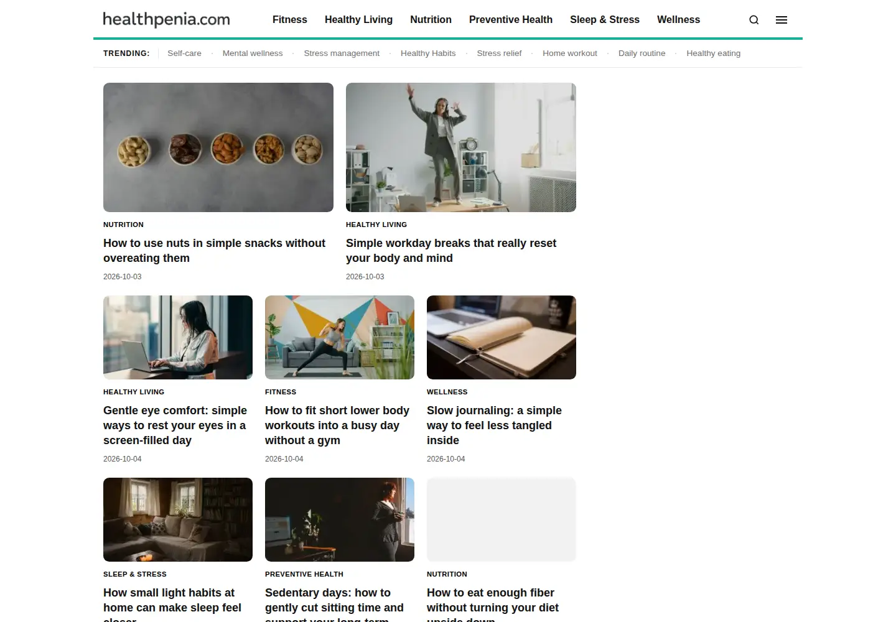Viewport: 896px width, 622px height.
Task: Open Mental wellness trending topic
Action: click(x=253, y=53)
